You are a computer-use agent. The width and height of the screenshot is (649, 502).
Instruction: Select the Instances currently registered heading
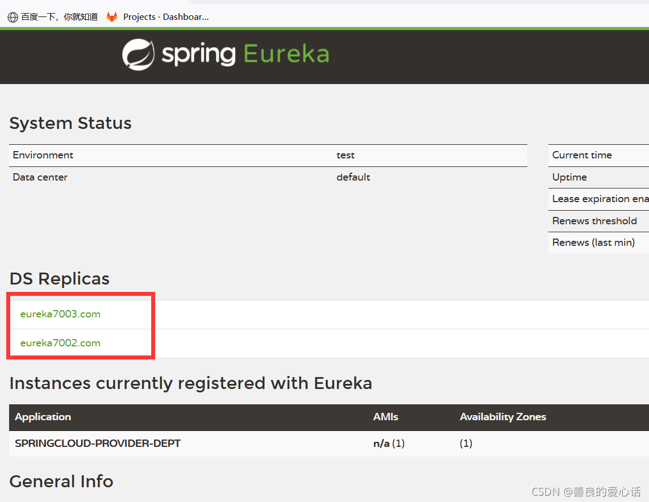click(191, 383)
